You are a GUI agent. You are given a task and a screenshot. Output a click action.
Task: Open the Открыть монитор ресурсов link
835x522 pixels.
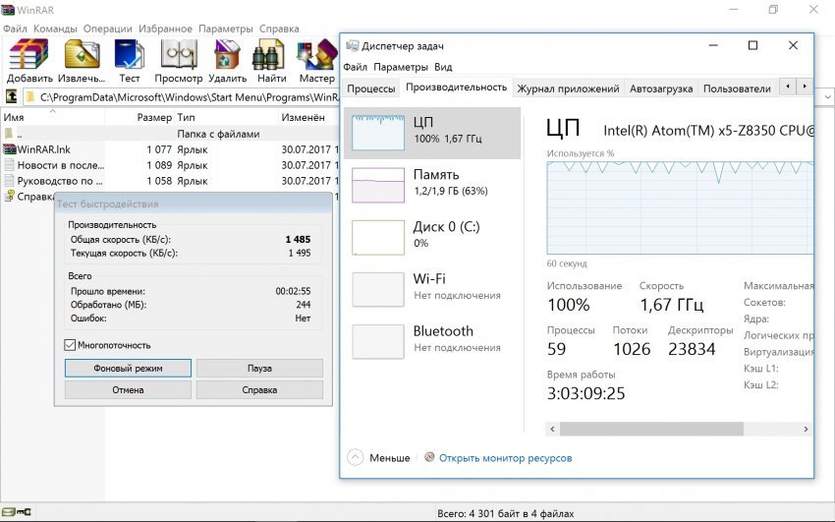505,458
